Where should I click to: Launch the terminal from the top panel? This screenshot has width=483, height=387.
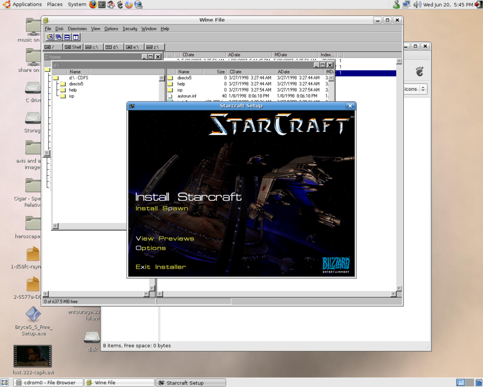102,4
